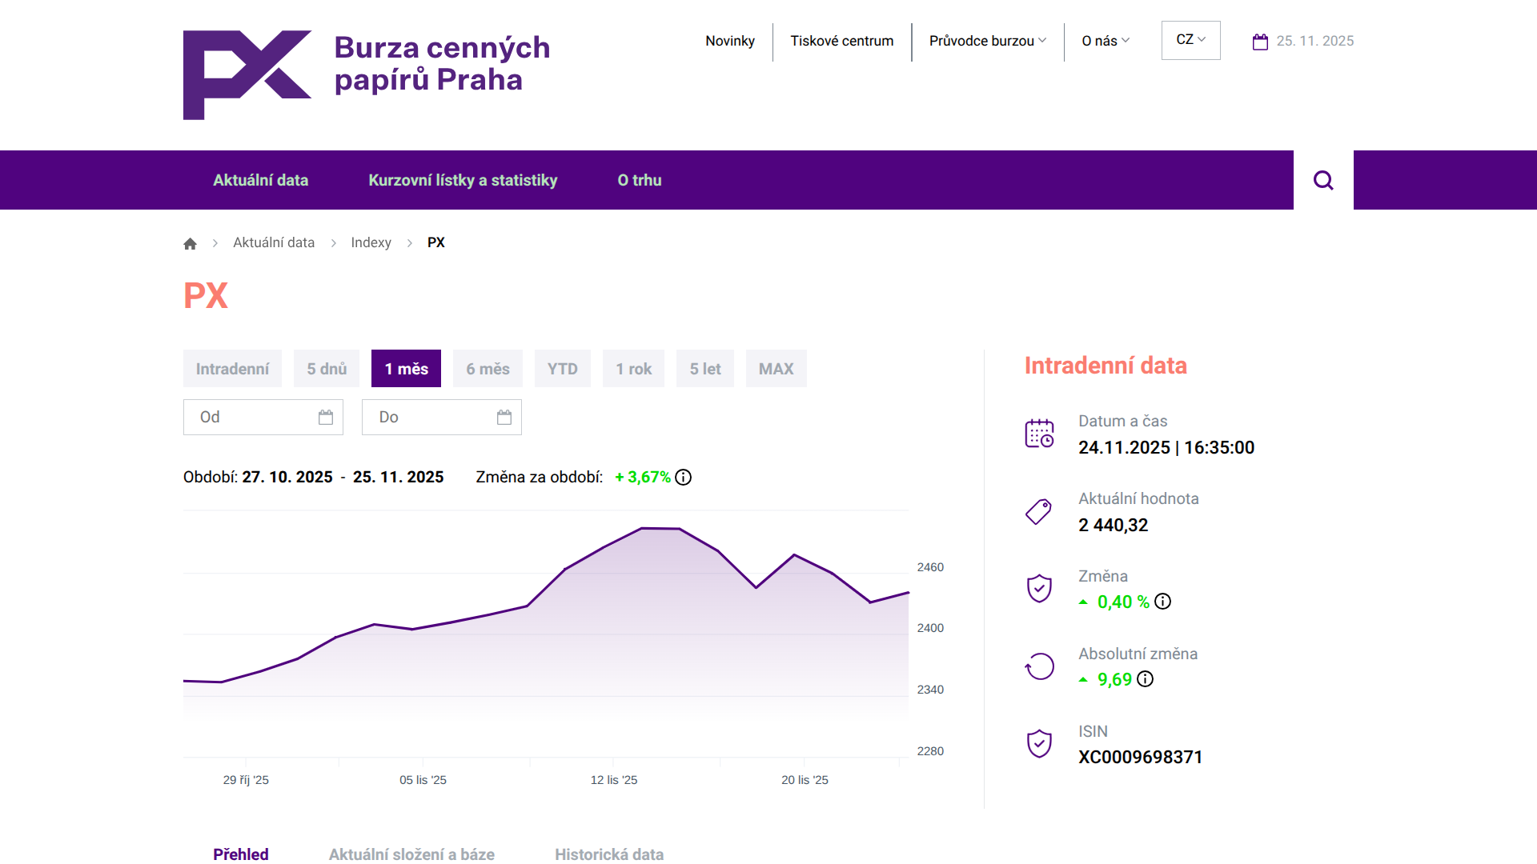Viewport: 1537px width, 864px height.
Task: Open Tiskové centrum link
Action: (x=842, y=41)
